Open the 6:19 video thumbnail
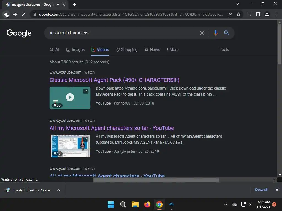282x211 pixels. (70, 146)
